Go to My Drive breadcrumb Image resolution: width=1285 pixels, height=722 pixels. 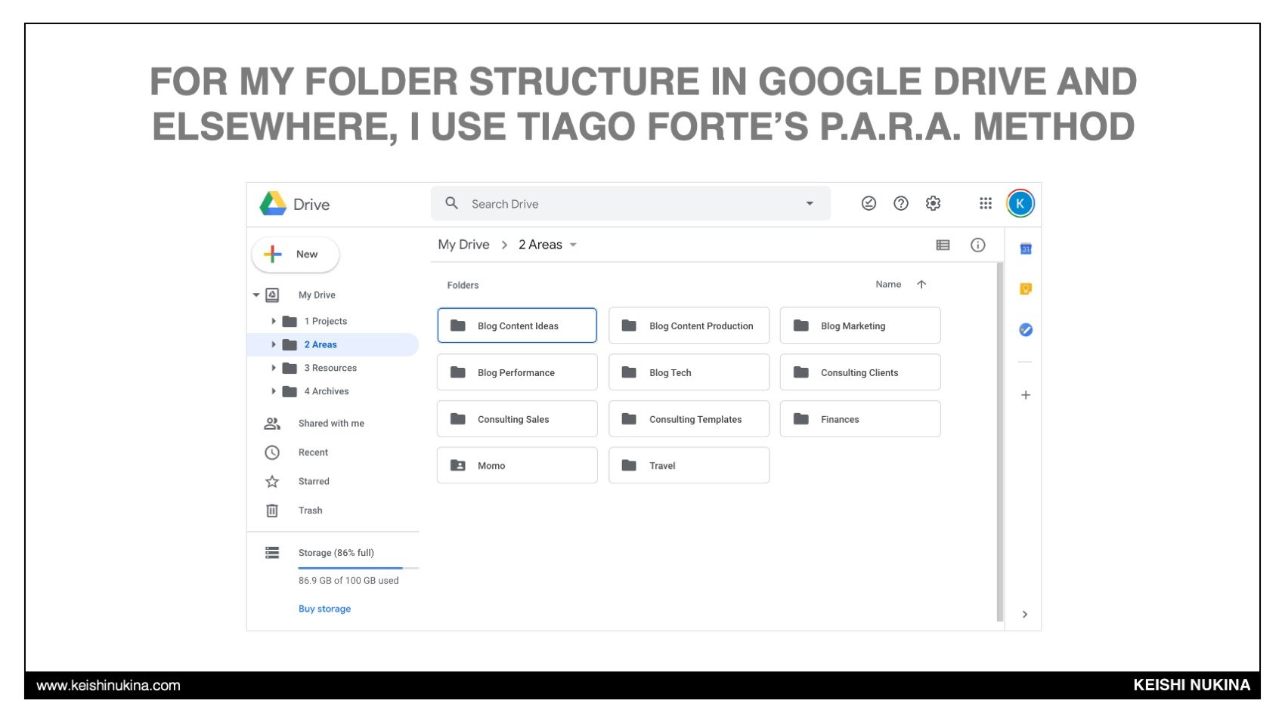click(x=463, y=245)
